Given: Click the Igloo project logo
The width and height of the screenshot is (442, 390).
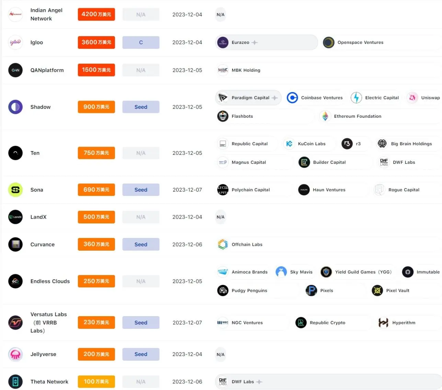Looking at the screenshot, I should click(15, 43).
